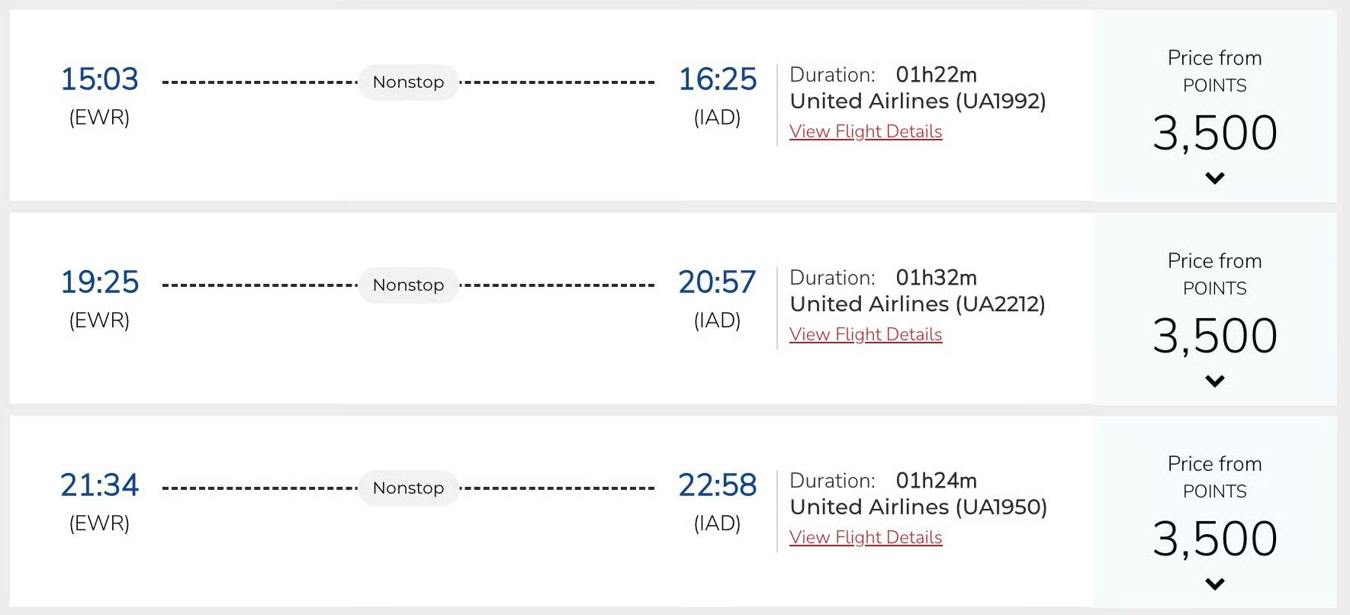Click the 20:57 arrival time
The width and height of the screenshot is (1350, 615).
click(717, 282)
